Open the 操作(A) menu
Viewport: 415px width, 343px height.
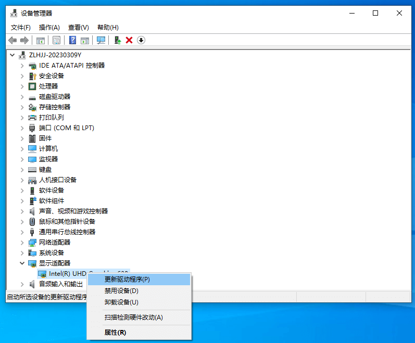click(49, 28)
